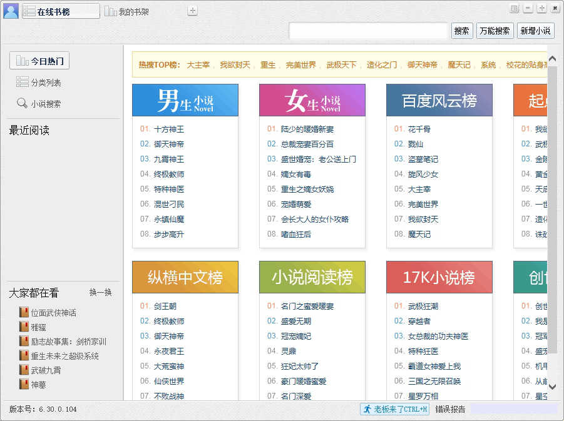
Task: Click the magnifier icon for 小说搜索
Action: point(22,104)
